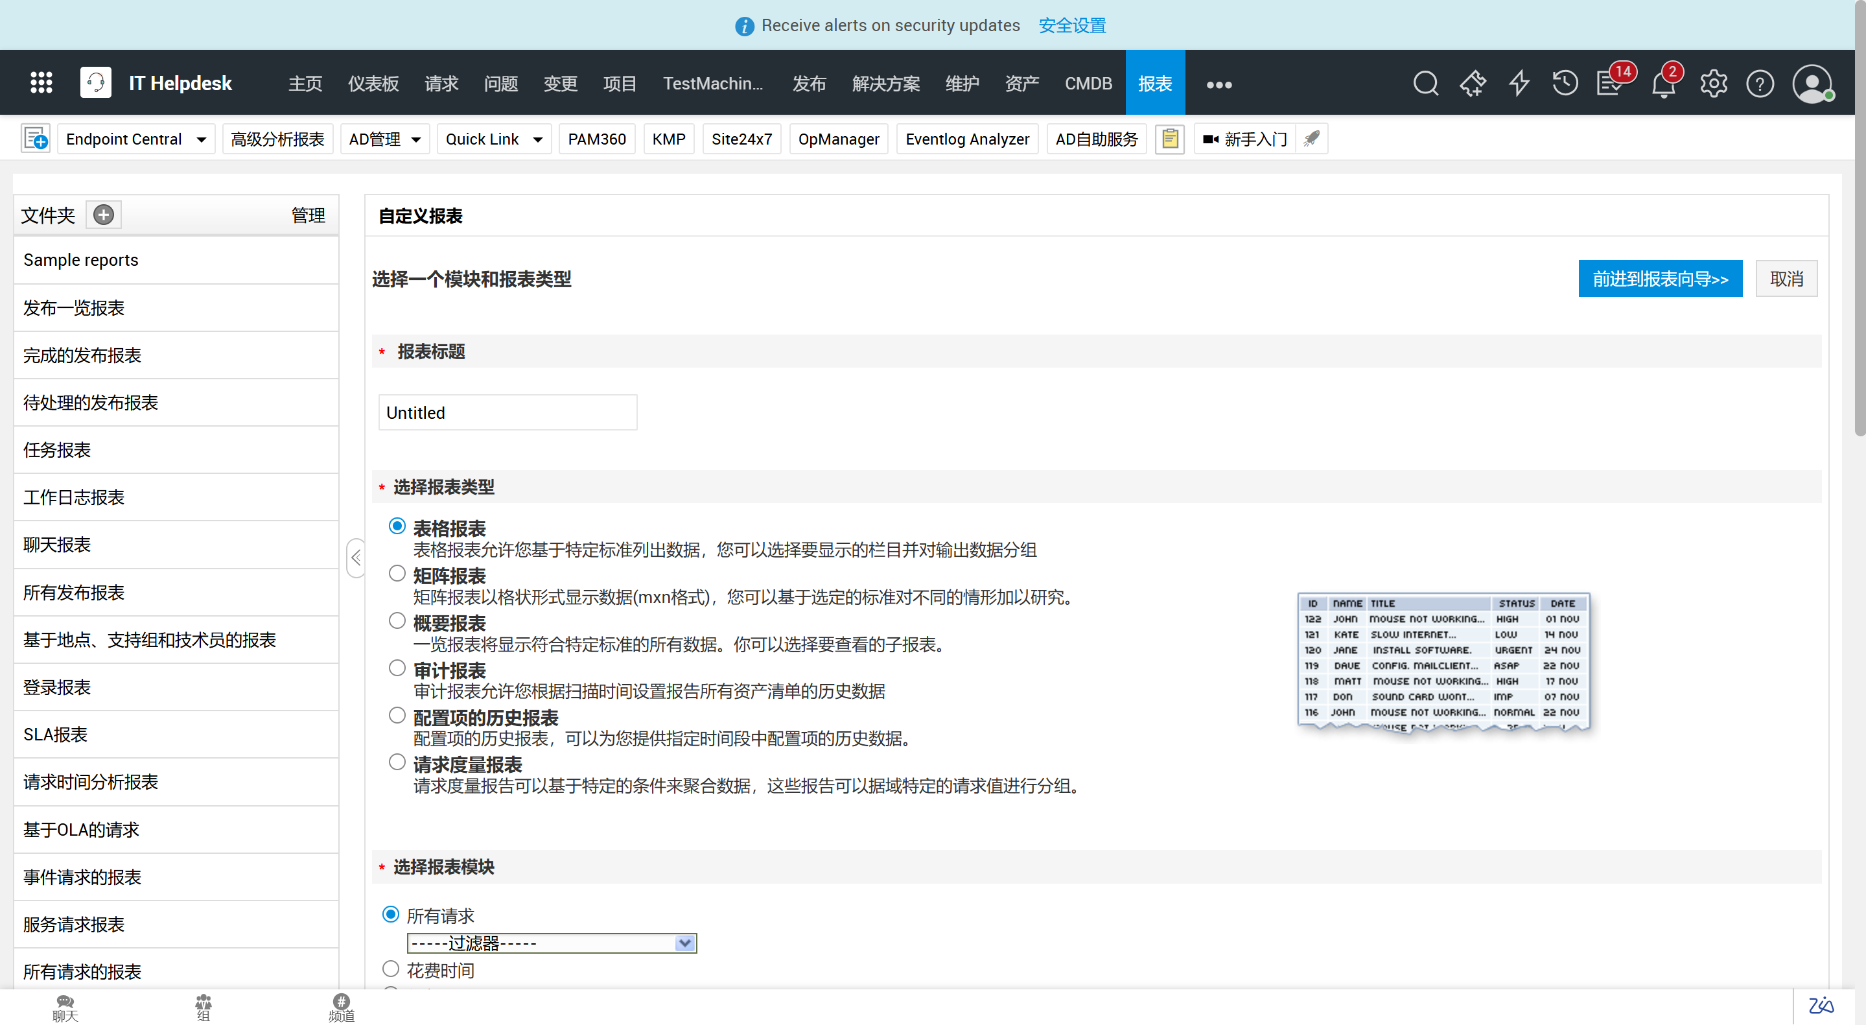The width and height of the screenshot is (1866, 1025).
Task: Select the 矩阵报表 radio button
Action: point(396,573)
